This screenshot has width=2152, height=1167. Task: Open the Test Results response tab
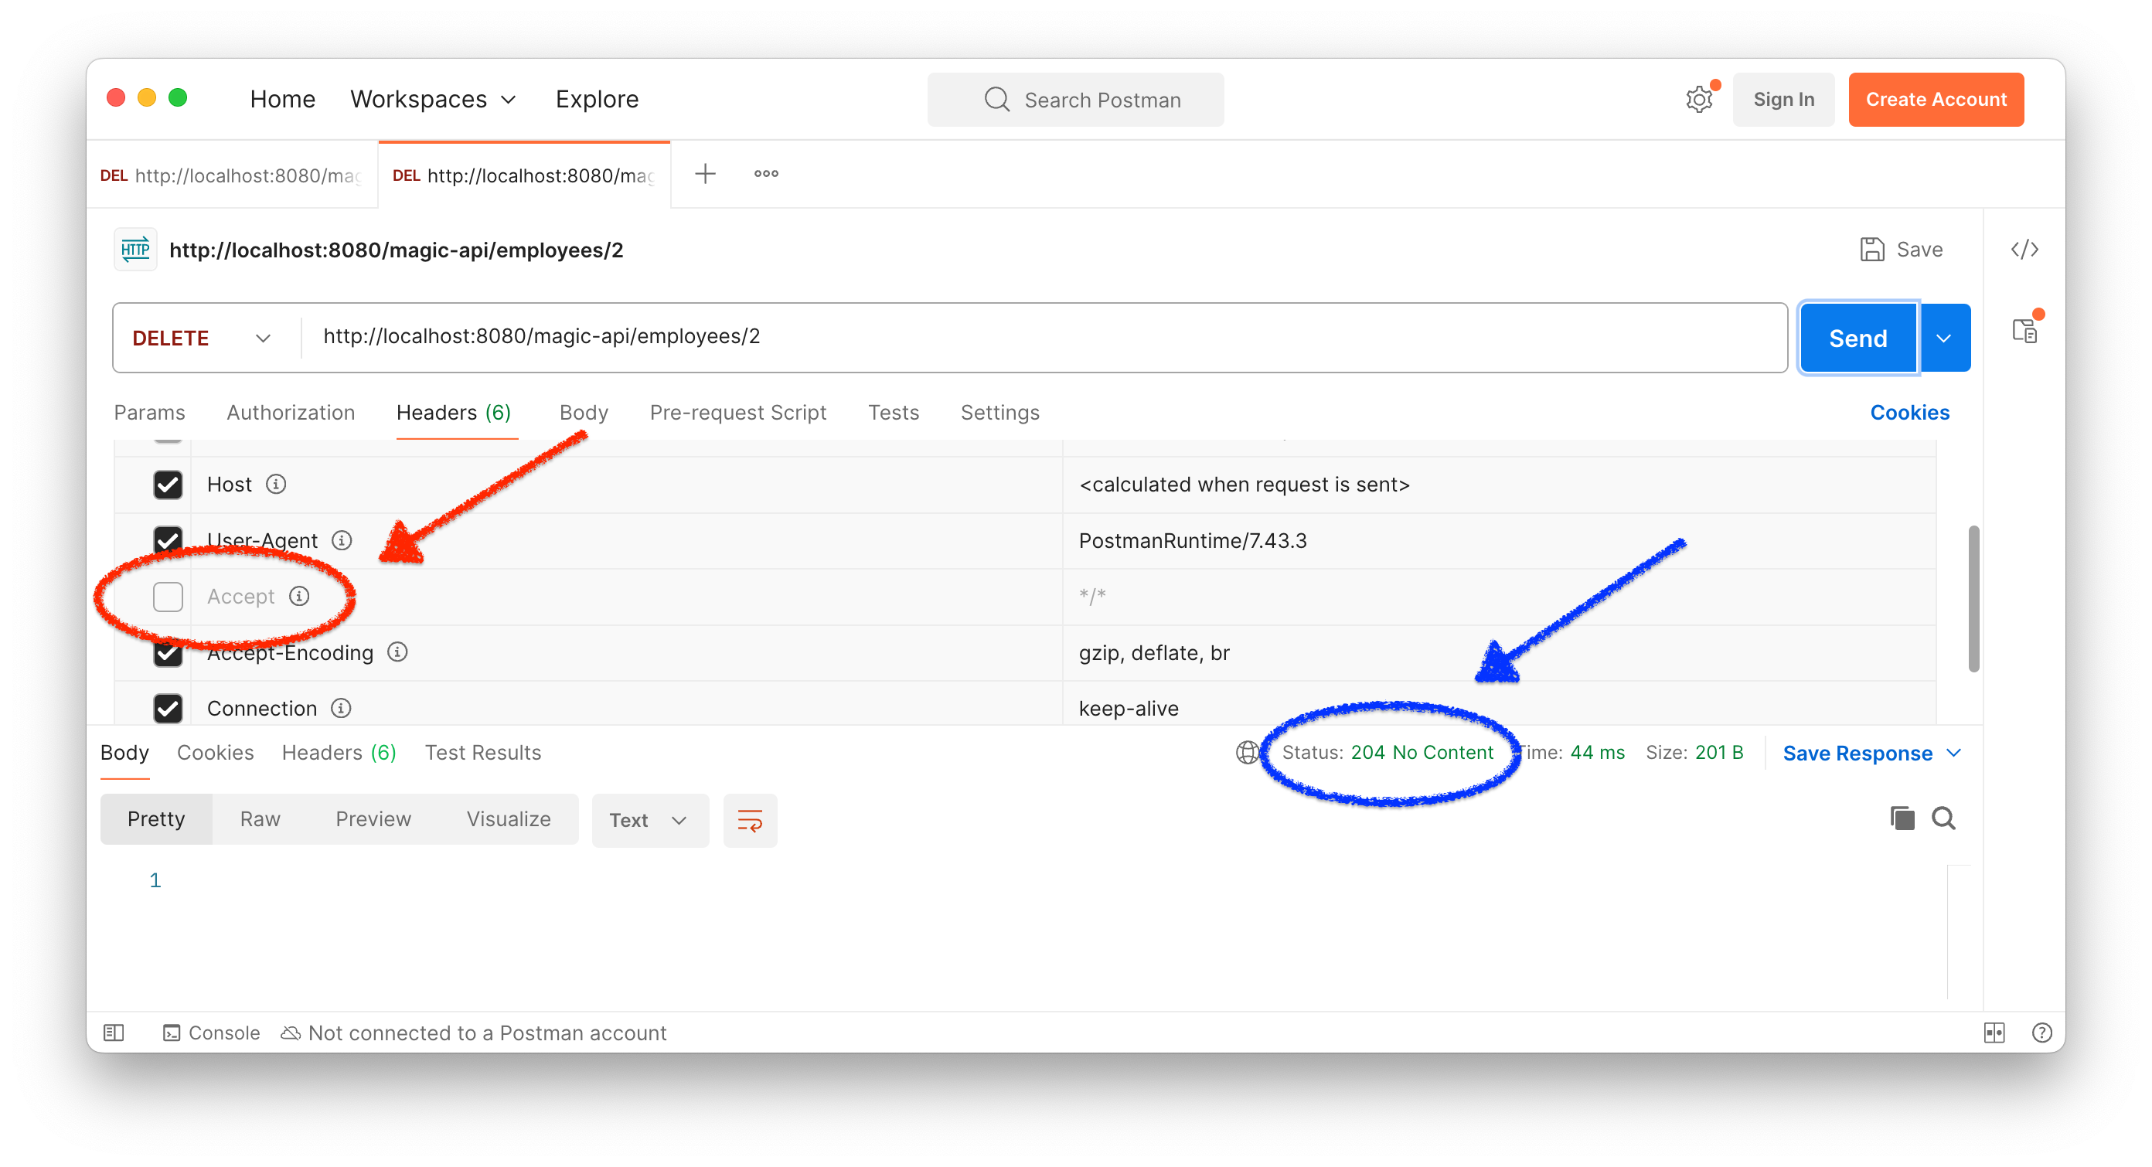coord(483,753)
